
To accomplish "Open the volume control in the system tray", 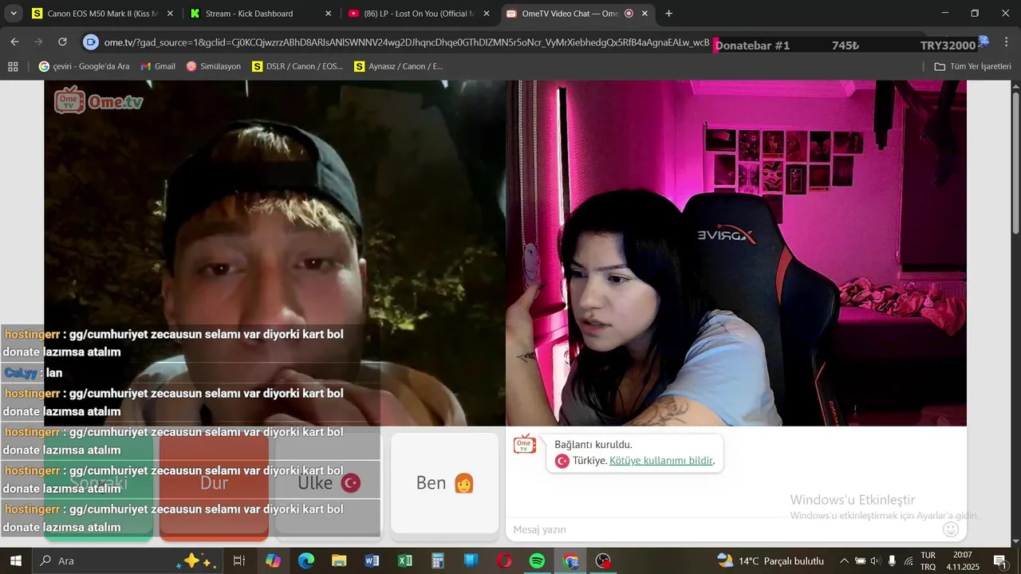I will pos(875,560).
